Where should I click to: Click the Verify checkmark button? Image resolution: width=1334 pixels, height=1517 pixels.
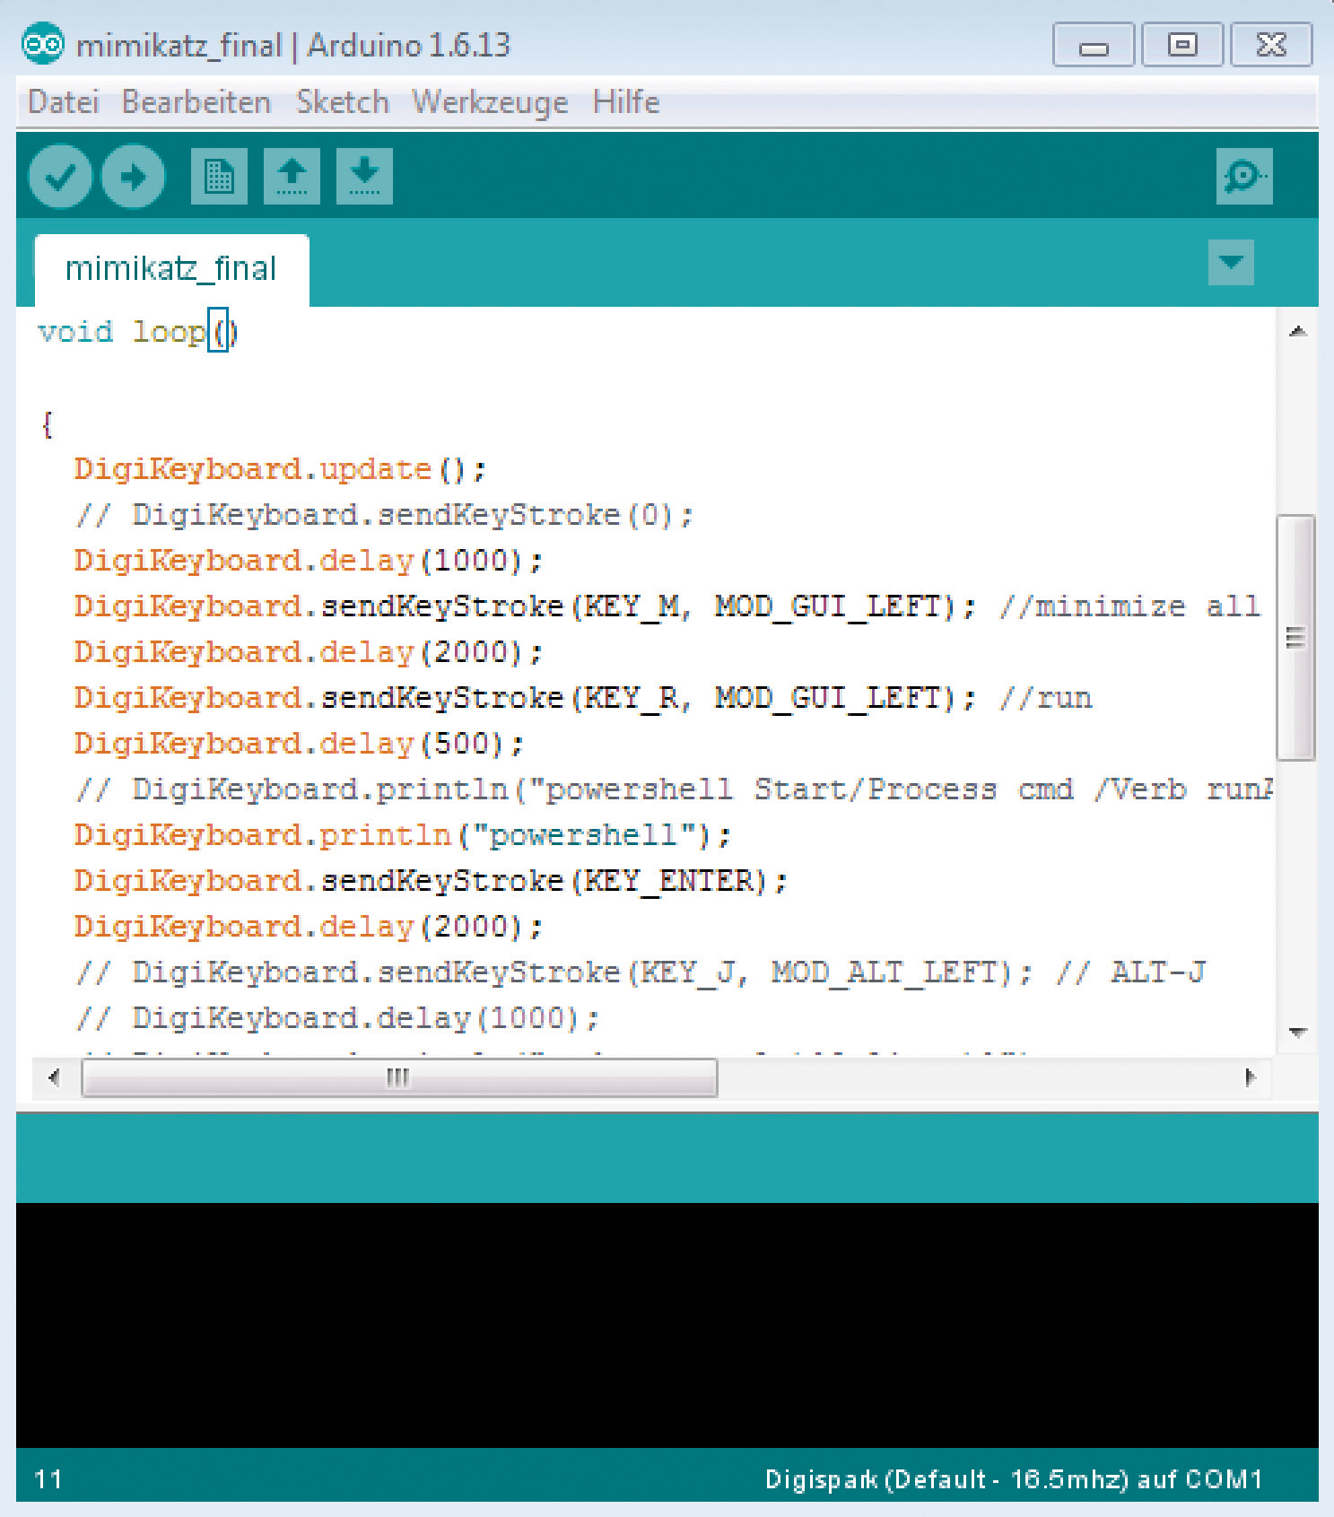click(60, 177)
